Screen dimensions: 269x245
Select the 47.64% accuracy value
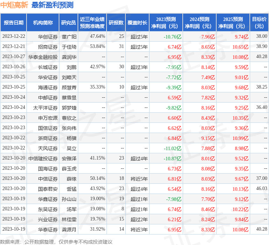pyautogui.click(x=97, y=36)
